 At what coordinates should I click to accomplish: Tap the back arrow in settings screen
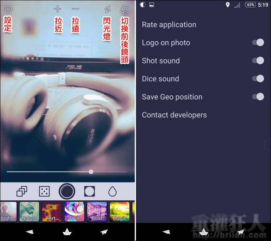166,232
